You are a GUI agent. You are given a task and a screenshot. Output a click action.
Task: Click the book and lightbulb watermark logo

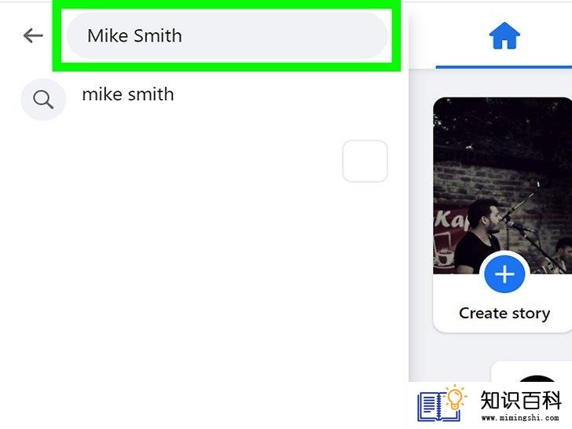[x=442, y=403]
